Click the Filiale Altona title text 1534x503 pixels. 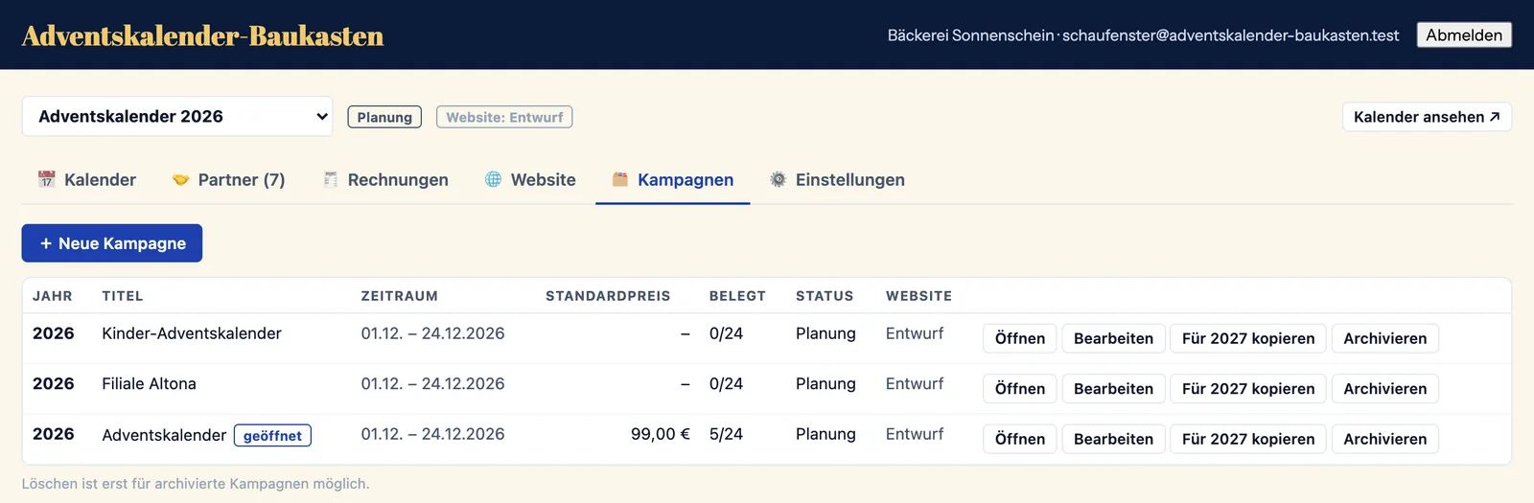tap(149, 384)
